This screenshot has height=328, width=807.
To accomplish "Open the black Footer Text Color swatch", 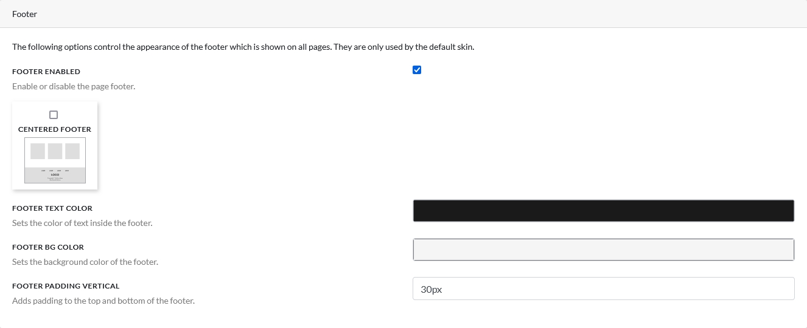I will (x=603, y=211).
